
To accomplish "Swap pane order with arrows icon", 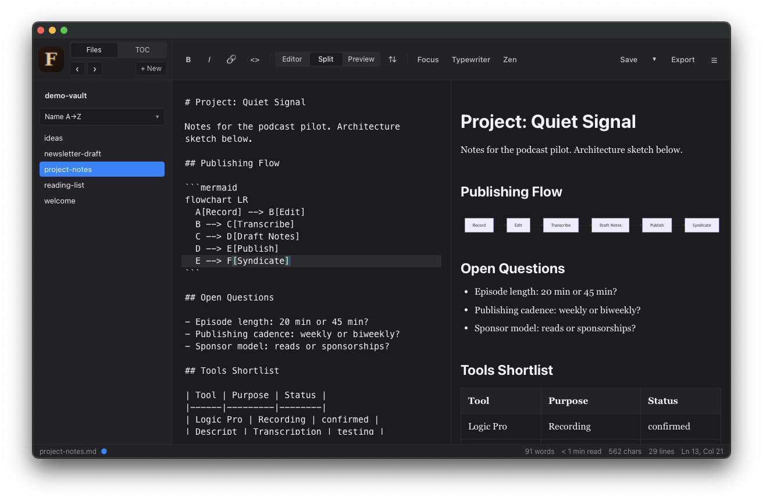I will (393, 59).
